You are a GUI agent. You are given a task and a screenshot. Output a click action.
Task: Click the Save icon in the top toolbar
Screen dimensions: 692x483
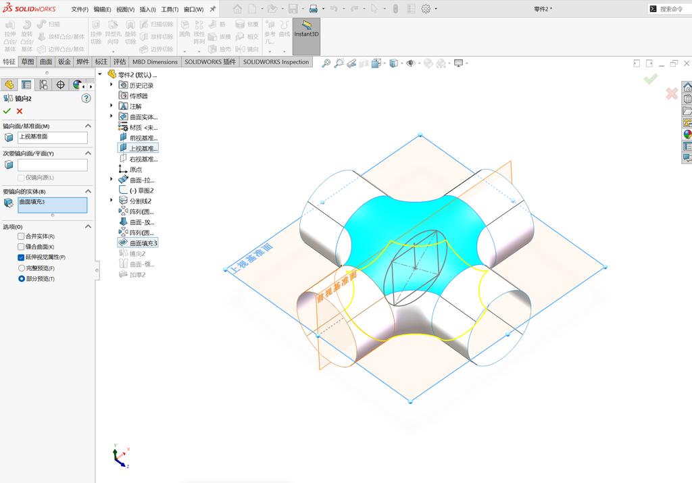pyautogui.click(x=293, y=9)
